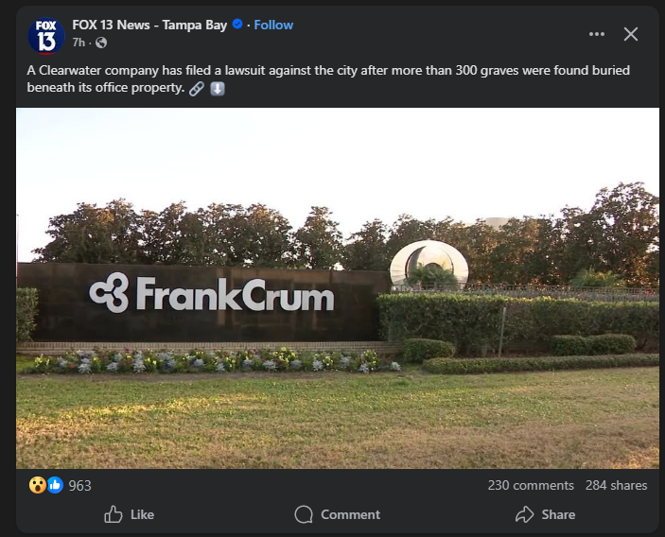
Task: Click the arrow icon on the Share button
Action: pos(525,514)
